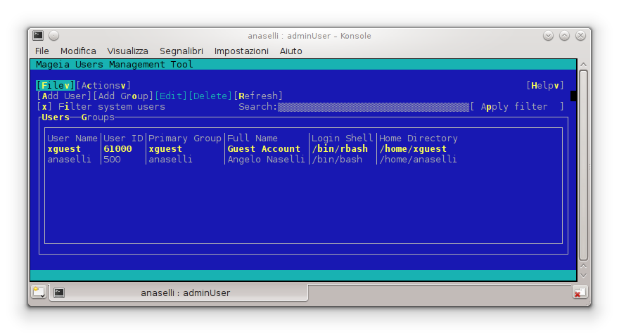Click the User Name column header
Viewport: 619px width, 334px height.
[72, 139]
